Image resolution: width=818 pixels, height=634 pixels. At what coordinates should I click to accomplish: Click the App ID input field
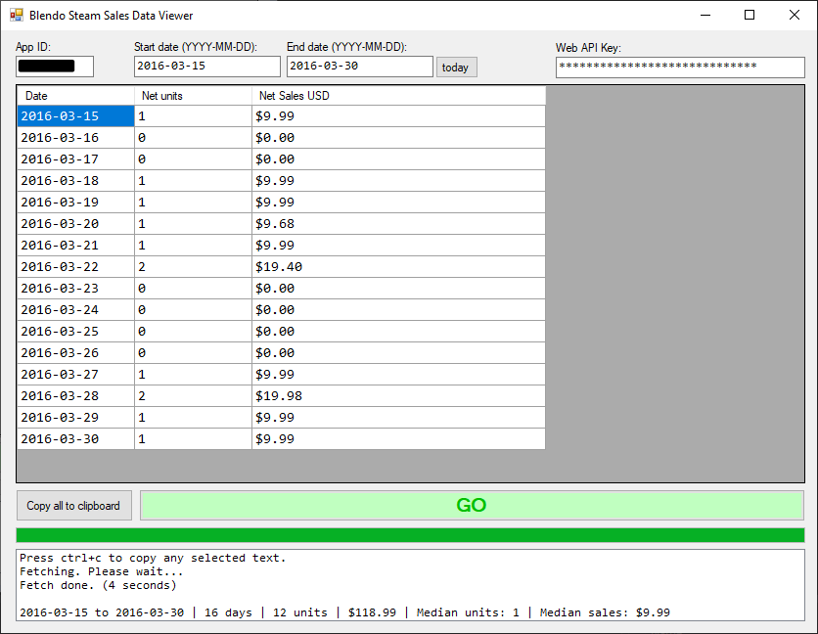coord(55,67)
